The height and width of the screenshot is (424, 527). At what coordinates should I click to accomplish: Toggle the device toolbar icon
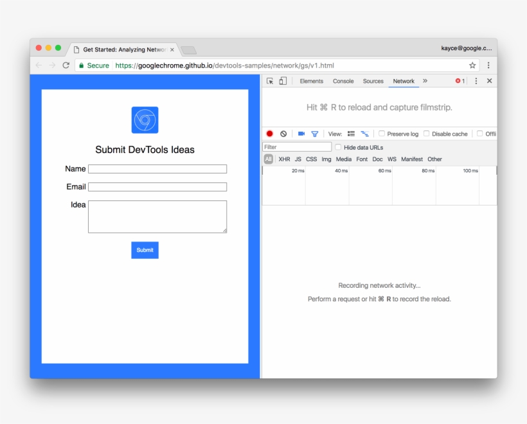coord(281,80)
